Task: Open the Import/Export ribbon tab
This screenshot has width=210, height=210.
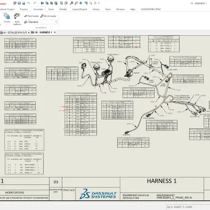Action: [80, 9]
